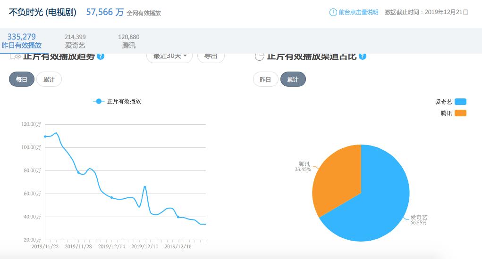482x259 pixels.
Task: Click the data point at 2019/11/28
Action: tap(78, 172)
